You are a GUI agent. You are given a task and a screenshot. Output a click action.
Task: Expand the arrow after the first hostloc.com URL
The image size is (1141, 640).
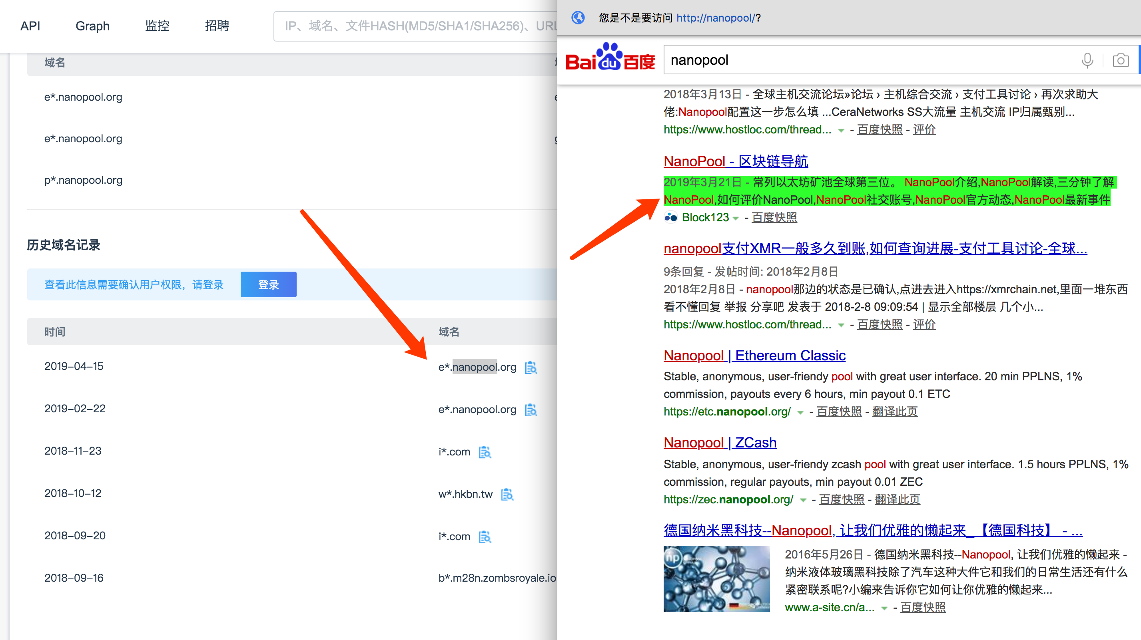[x=841, y=131]
